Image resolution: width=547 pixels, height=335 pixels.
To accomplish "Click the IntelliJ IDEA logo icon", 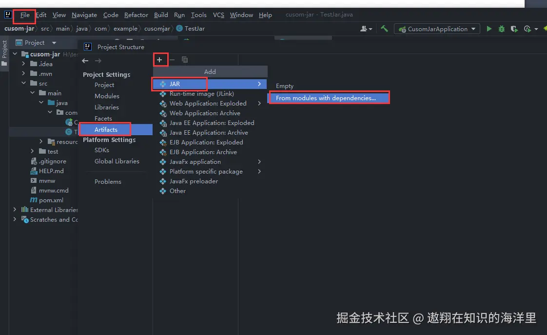I will (x=8, y=15).
